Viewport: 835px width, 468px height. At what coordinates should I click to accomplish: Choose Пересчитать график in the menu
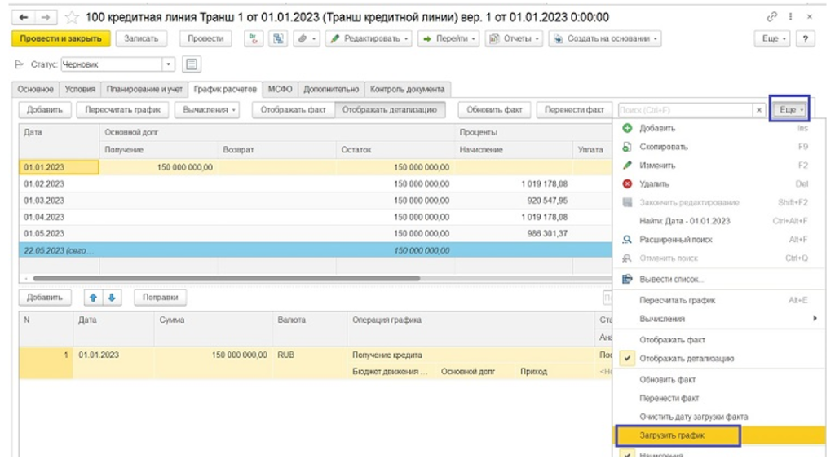pyautogui.click(x=677, y=300)
